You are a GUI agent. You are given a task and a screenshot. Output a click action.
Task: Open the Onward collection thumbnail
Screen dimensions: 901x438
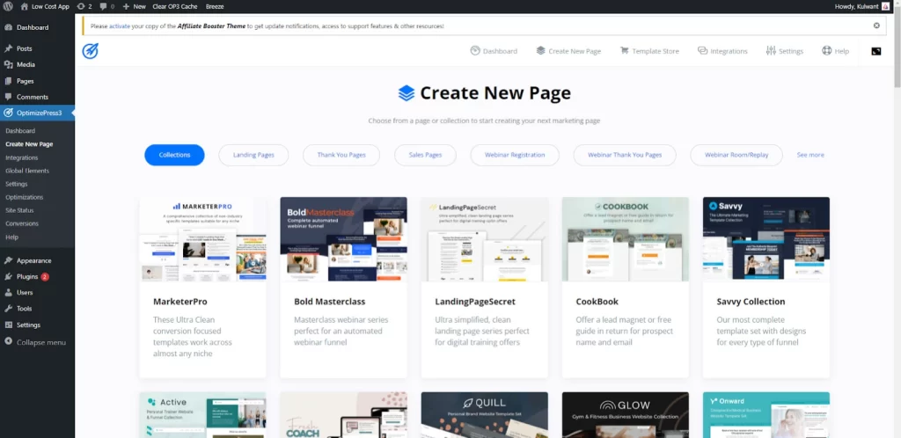(766, 415)
